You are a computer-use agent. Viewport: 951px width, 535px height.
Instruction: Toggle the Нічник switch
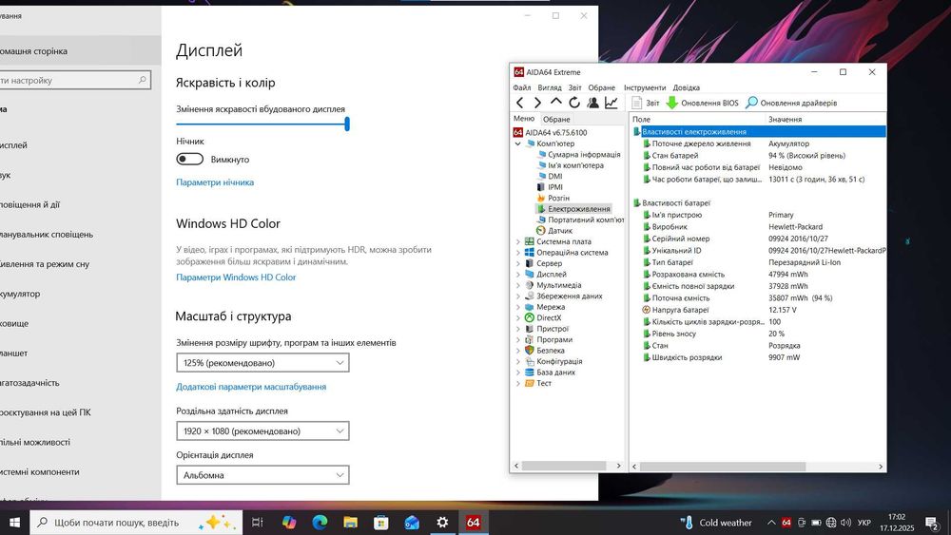[x=190, y=159]
